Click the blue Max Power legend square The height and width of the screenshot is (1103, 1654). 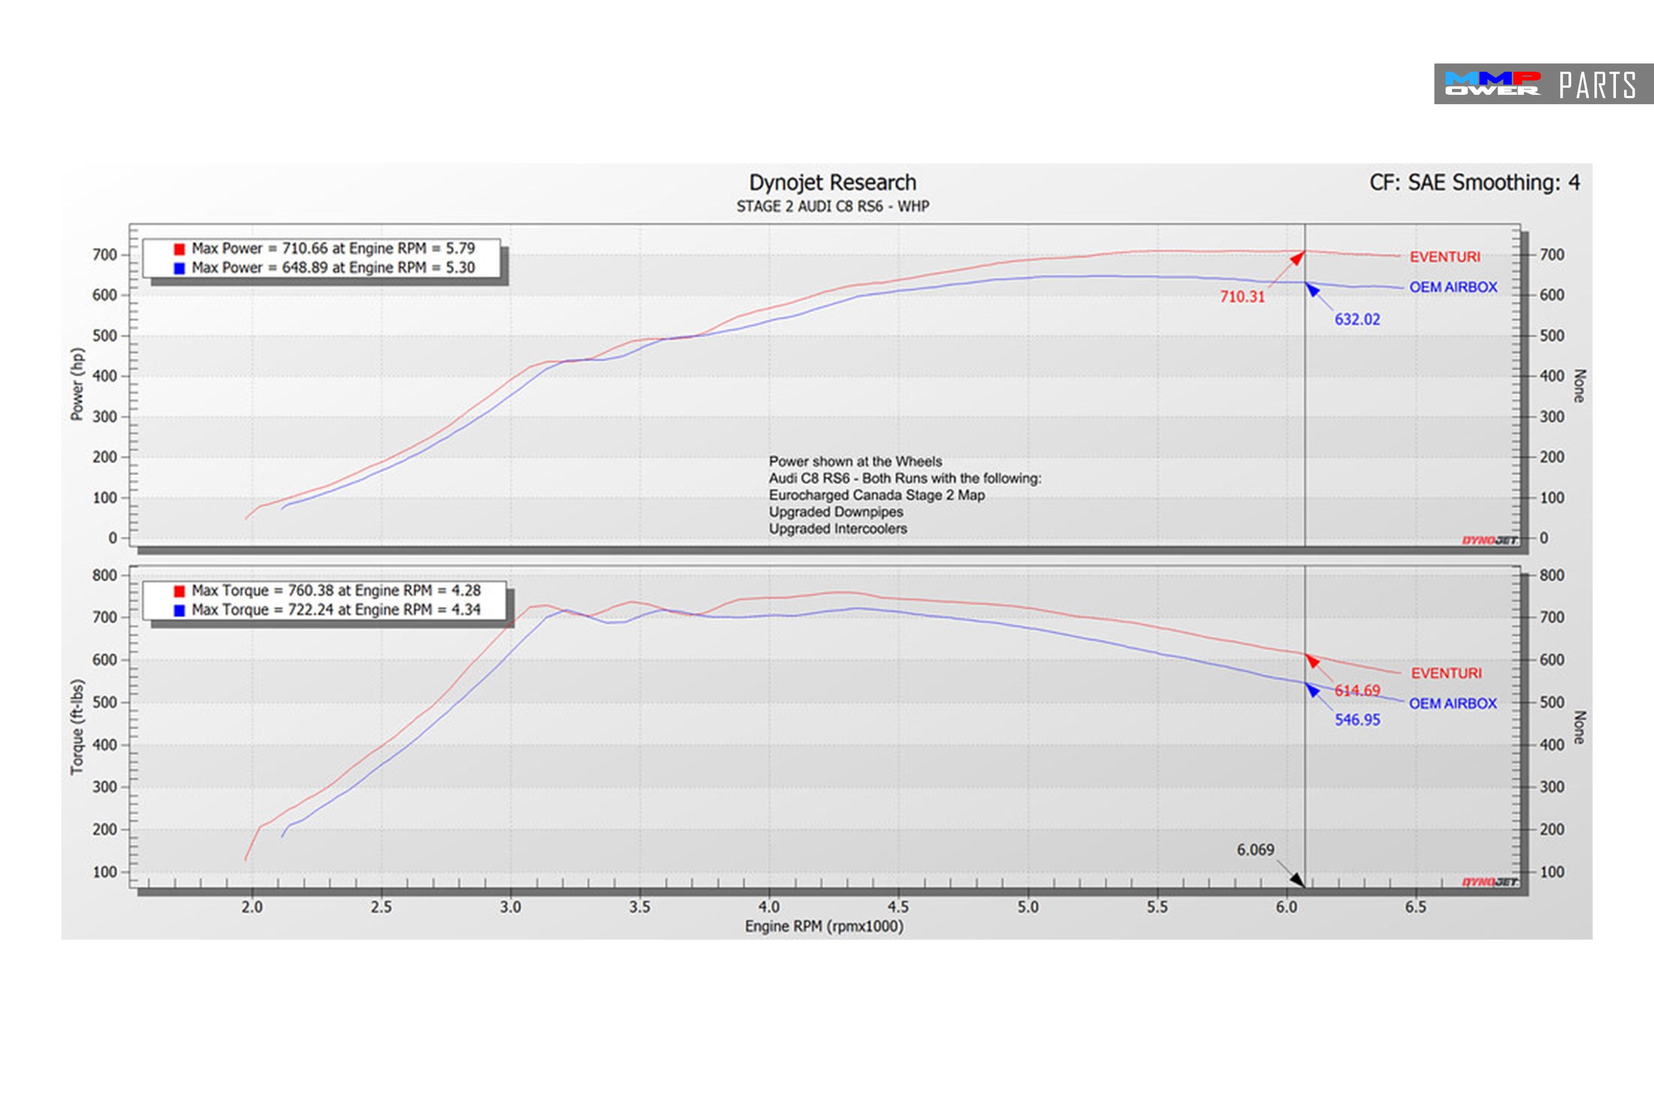[179, 268]
